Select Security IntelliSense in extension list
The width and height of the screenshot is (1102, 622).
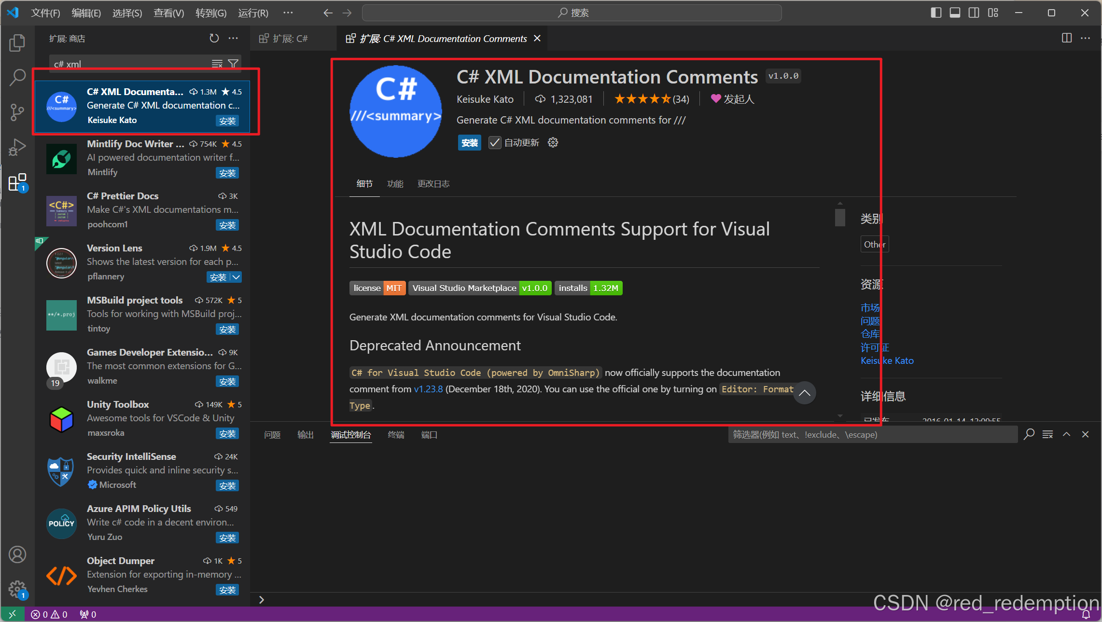[143, 470]
